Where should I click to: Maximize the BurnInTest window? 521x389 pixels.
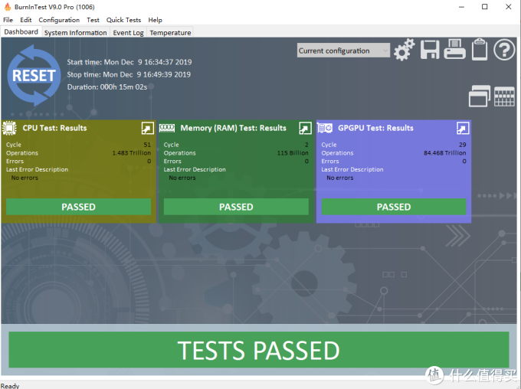[485, 7]
